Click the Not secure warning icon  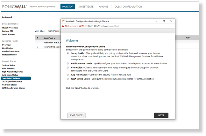point(63,26)
